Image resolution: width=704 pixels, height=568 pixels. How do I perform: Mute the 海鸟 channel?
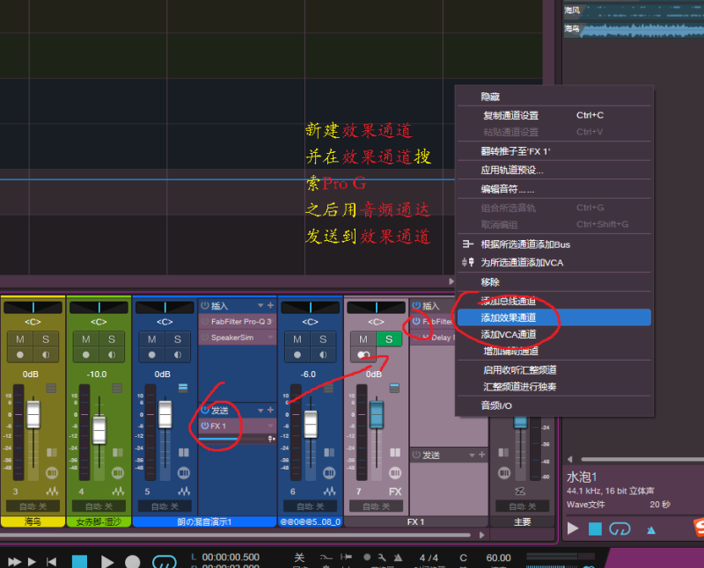21,339
